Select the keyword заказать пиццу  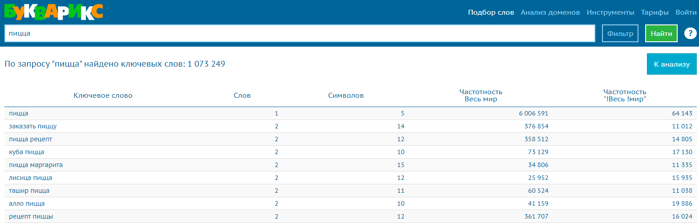pos(32,126)
